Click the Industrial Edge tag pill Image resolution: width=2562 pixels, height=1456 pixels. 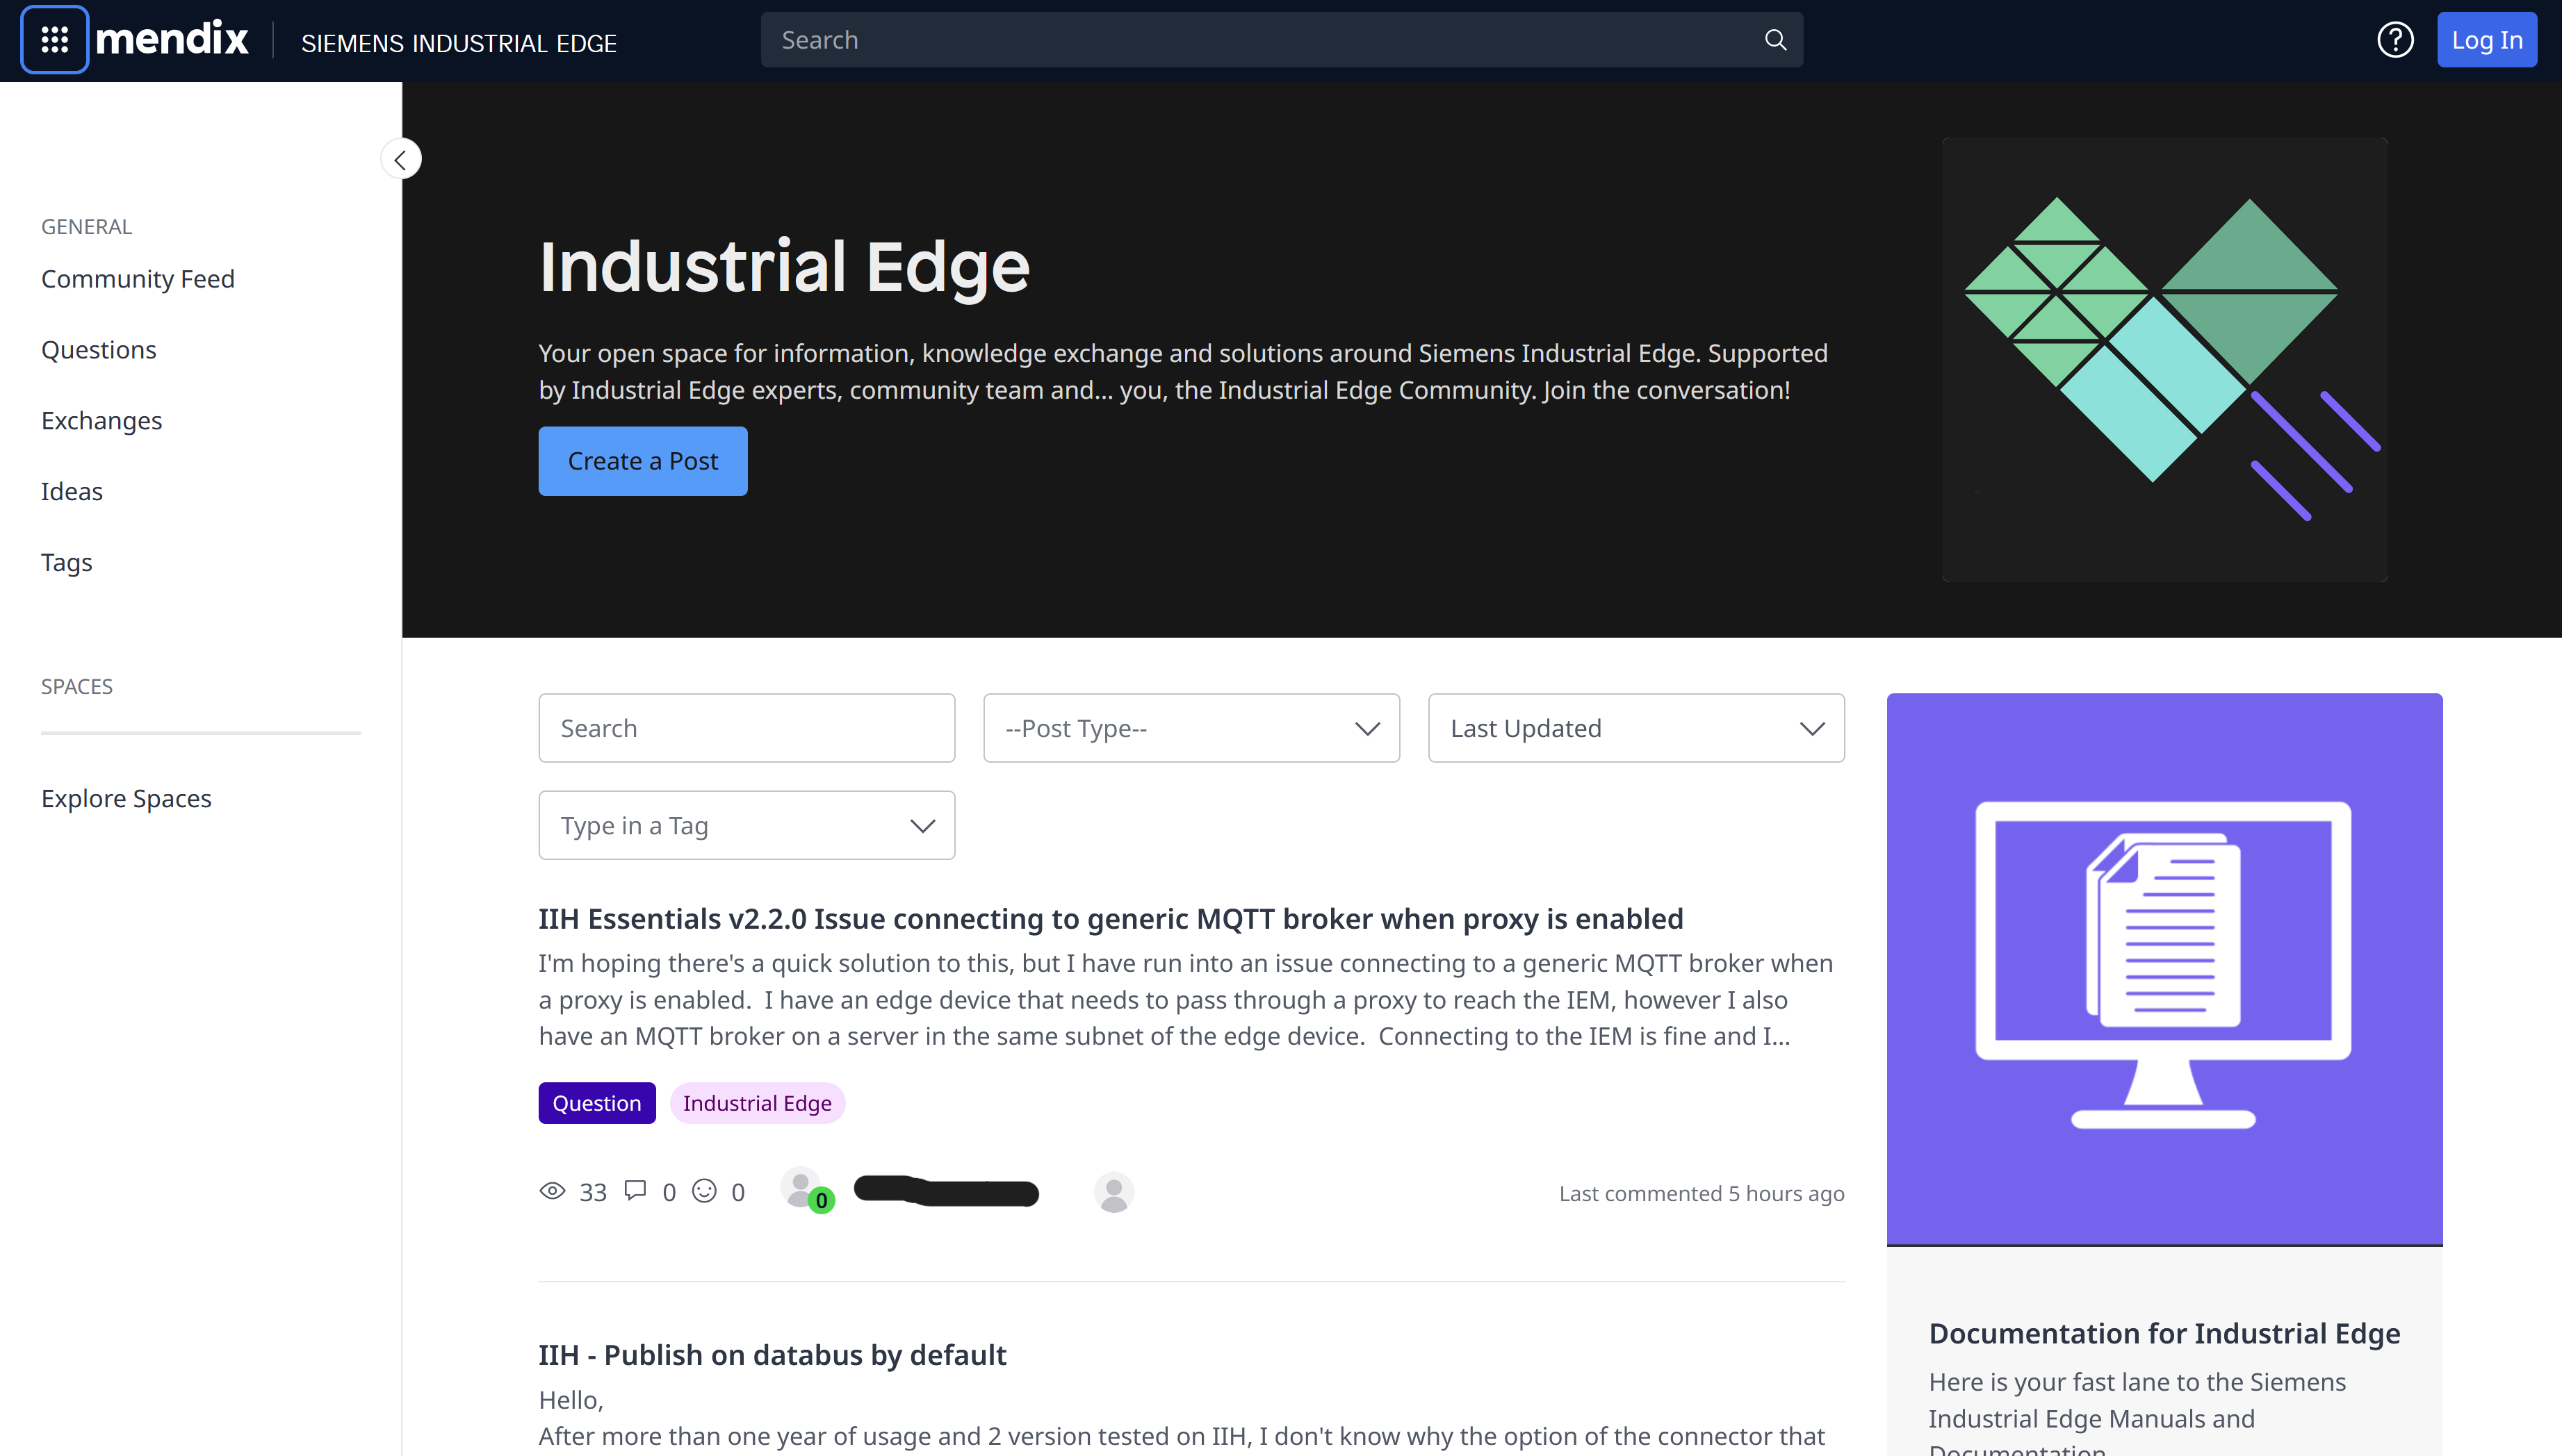tap(758, 1102)
